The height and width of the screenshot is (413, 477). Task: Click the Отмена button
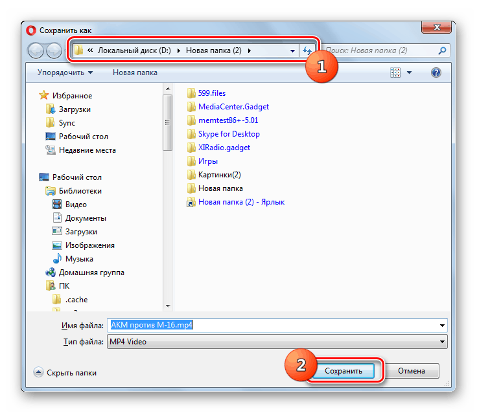tap(412, 371)
